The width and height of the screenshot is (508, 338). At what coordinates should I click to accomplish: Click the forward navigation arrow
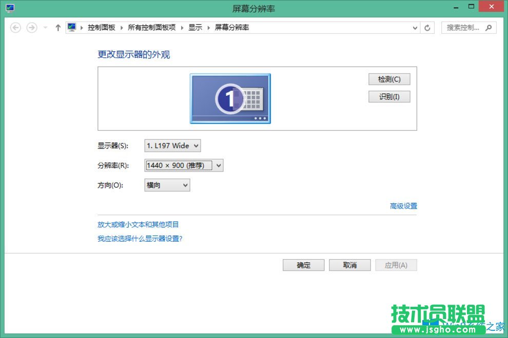click(31, 27)
